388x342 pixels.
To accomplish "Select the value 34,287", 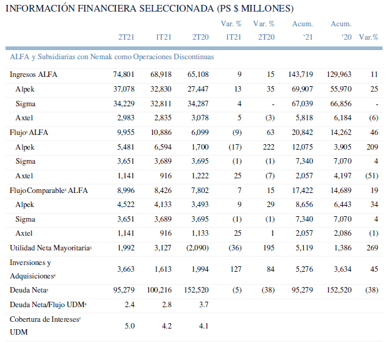I will click(x=198, y=104).
